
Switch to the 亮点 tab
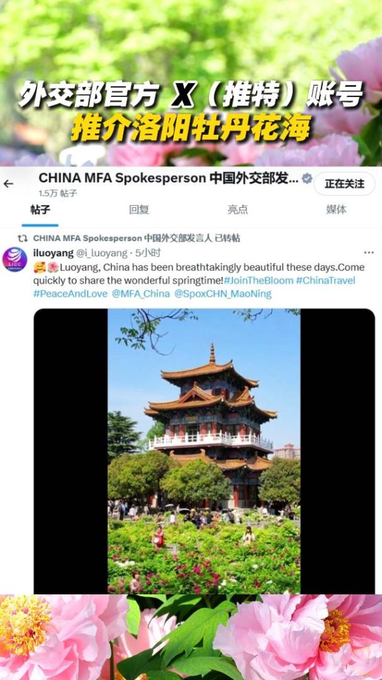tap(238, 210)
